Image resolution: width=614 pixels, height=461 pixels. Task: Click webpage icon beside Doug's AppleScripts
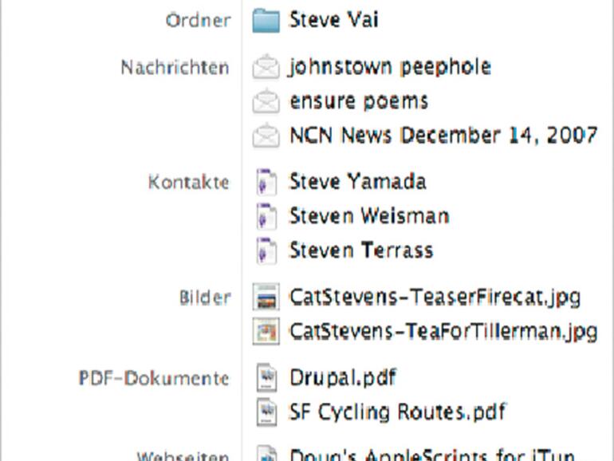pos(266,455)
